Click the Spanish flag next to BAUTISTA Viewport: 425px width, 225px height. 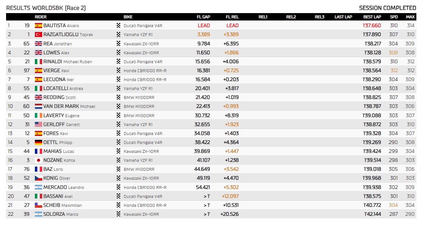coord(38,26)
